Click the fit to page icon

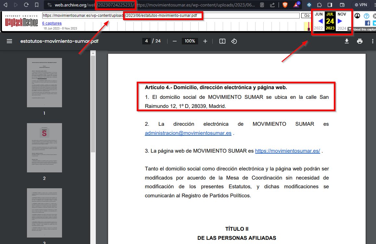[x=222, y=41]
